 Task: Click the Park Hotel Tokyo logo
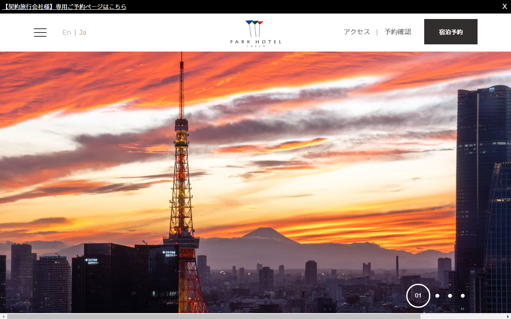point(255,32)
